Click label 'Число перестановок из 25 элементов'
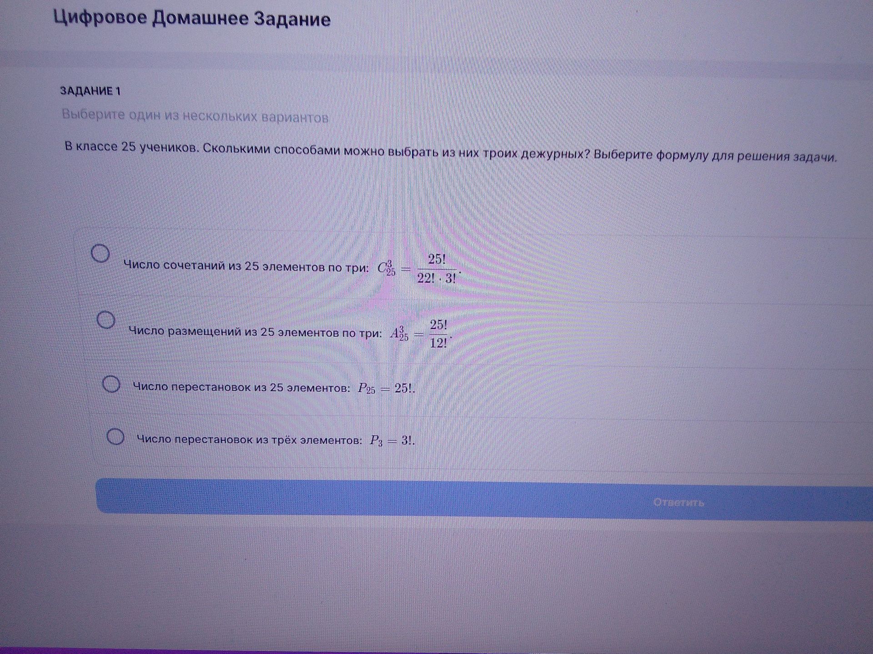 (x=242, y=387)
